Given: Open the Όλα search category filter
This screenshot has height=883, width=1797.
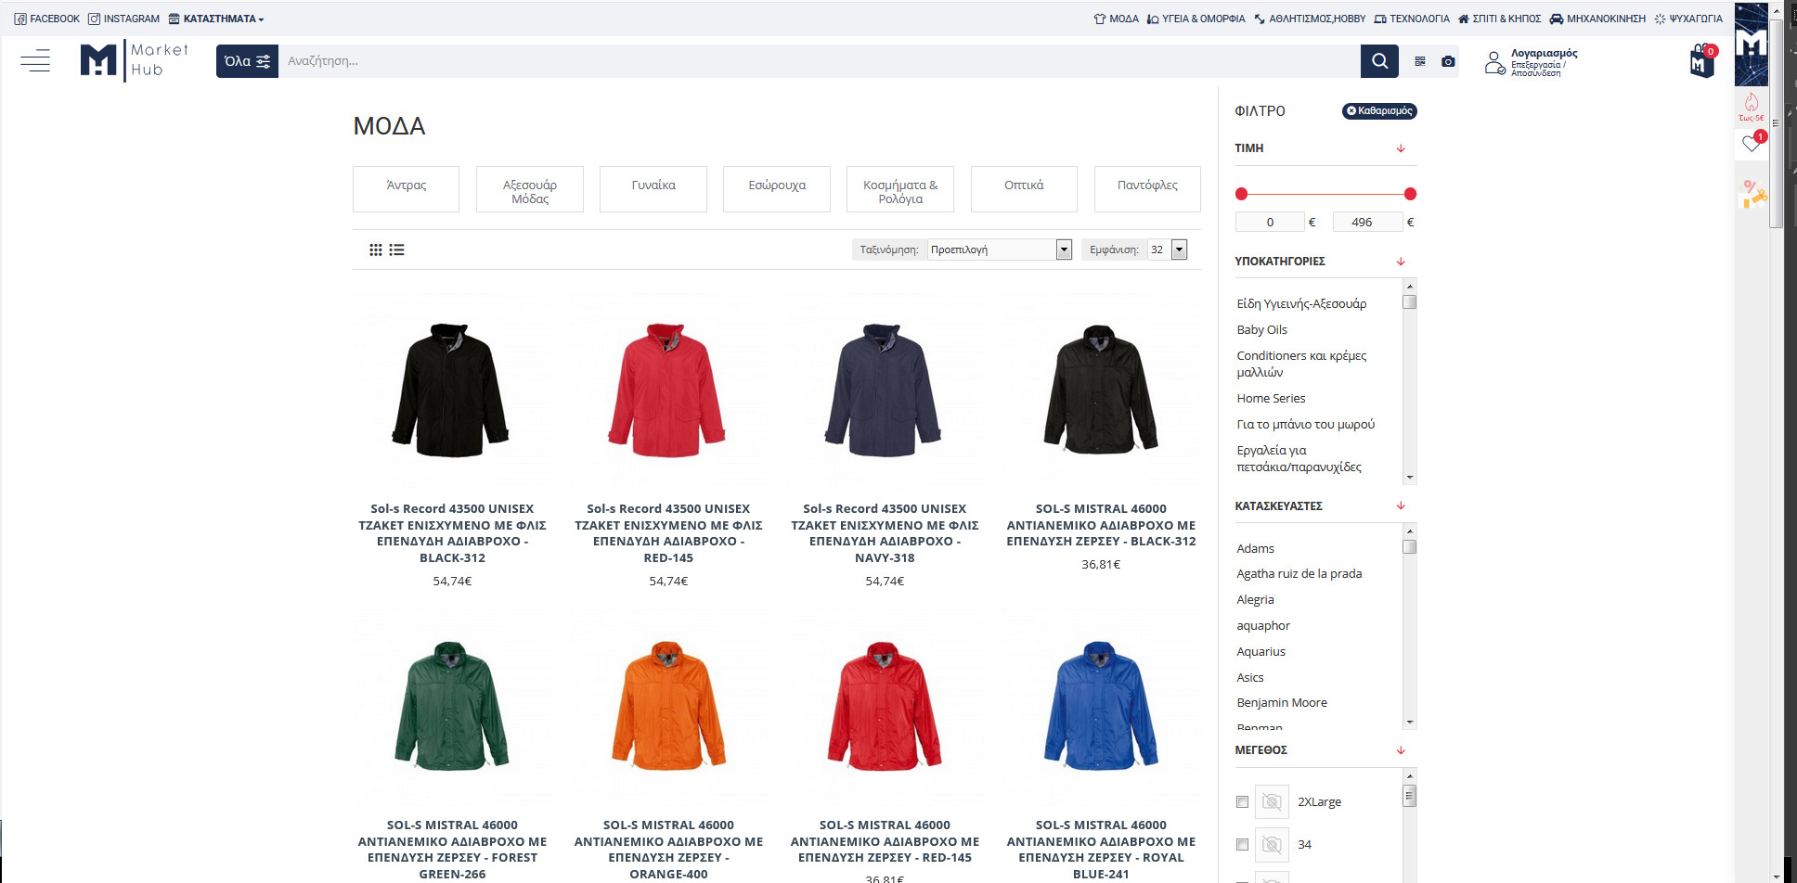Looking at the screenshot, I should 247,61.
